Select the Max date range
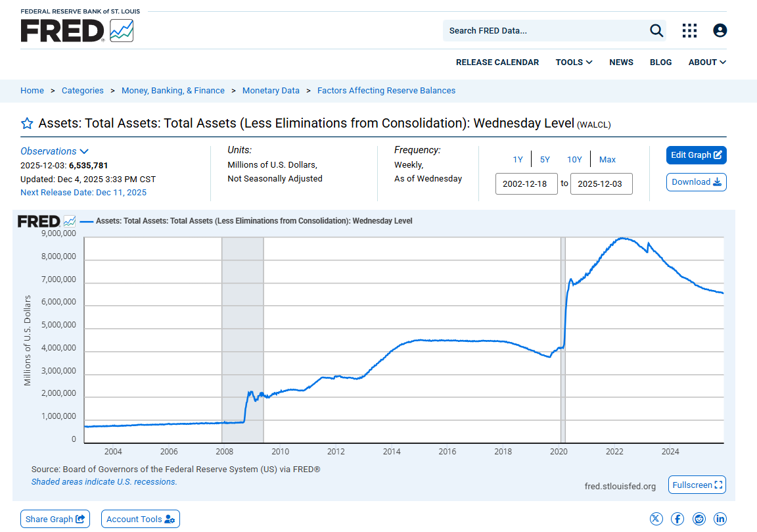The width and height of the screenshot is (757, 532). pyautogui.click(x=607, y=159)
